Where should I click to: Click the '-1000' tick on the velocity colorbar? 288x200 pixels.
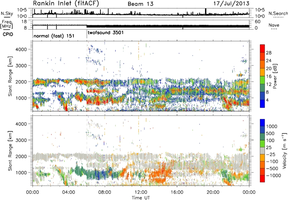274,175
